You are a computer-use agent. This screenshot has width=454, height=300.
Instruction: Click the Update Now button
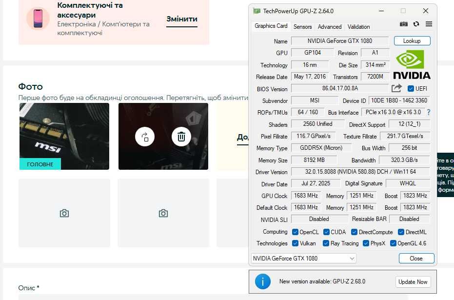pyautogui.click(x=413, y=282)
